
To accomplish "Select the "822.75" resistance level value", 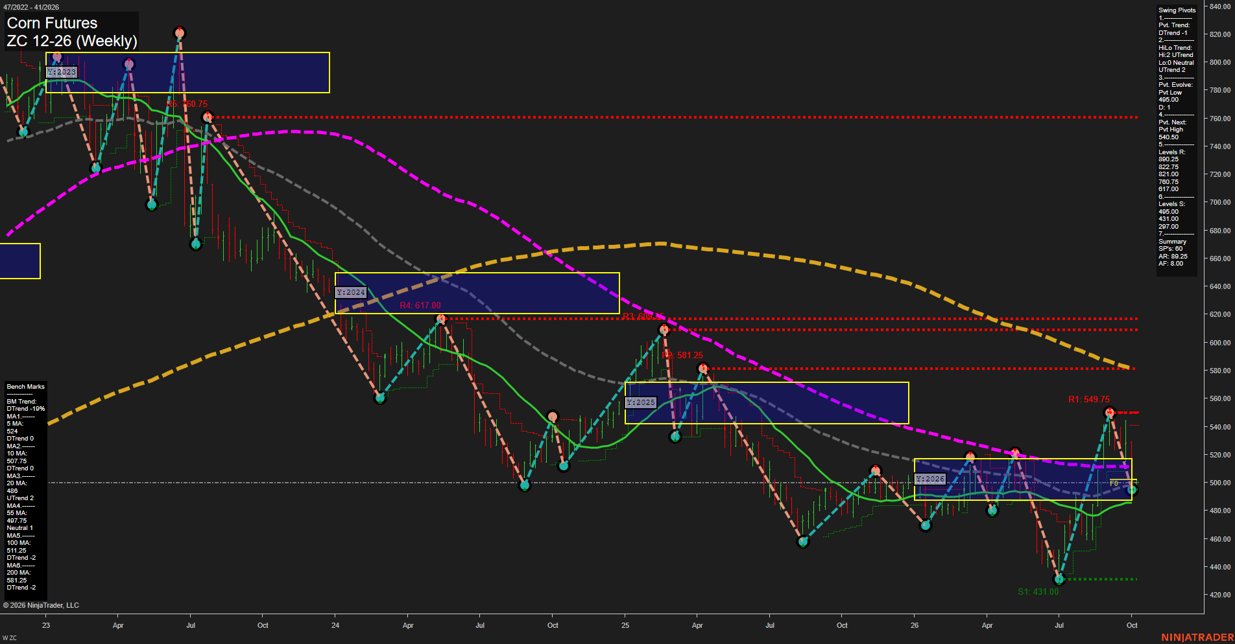I will coord(1168,167).
